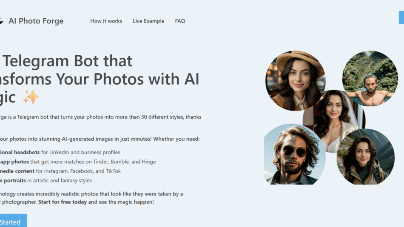Screen dimensions: 404x227
Task: Click the shirtless man in jungle photo
Action: (370, 78)
